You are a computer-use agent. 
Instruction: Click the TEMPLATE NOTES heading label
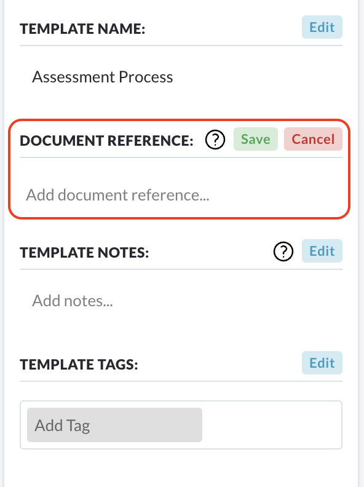[84, 252]
